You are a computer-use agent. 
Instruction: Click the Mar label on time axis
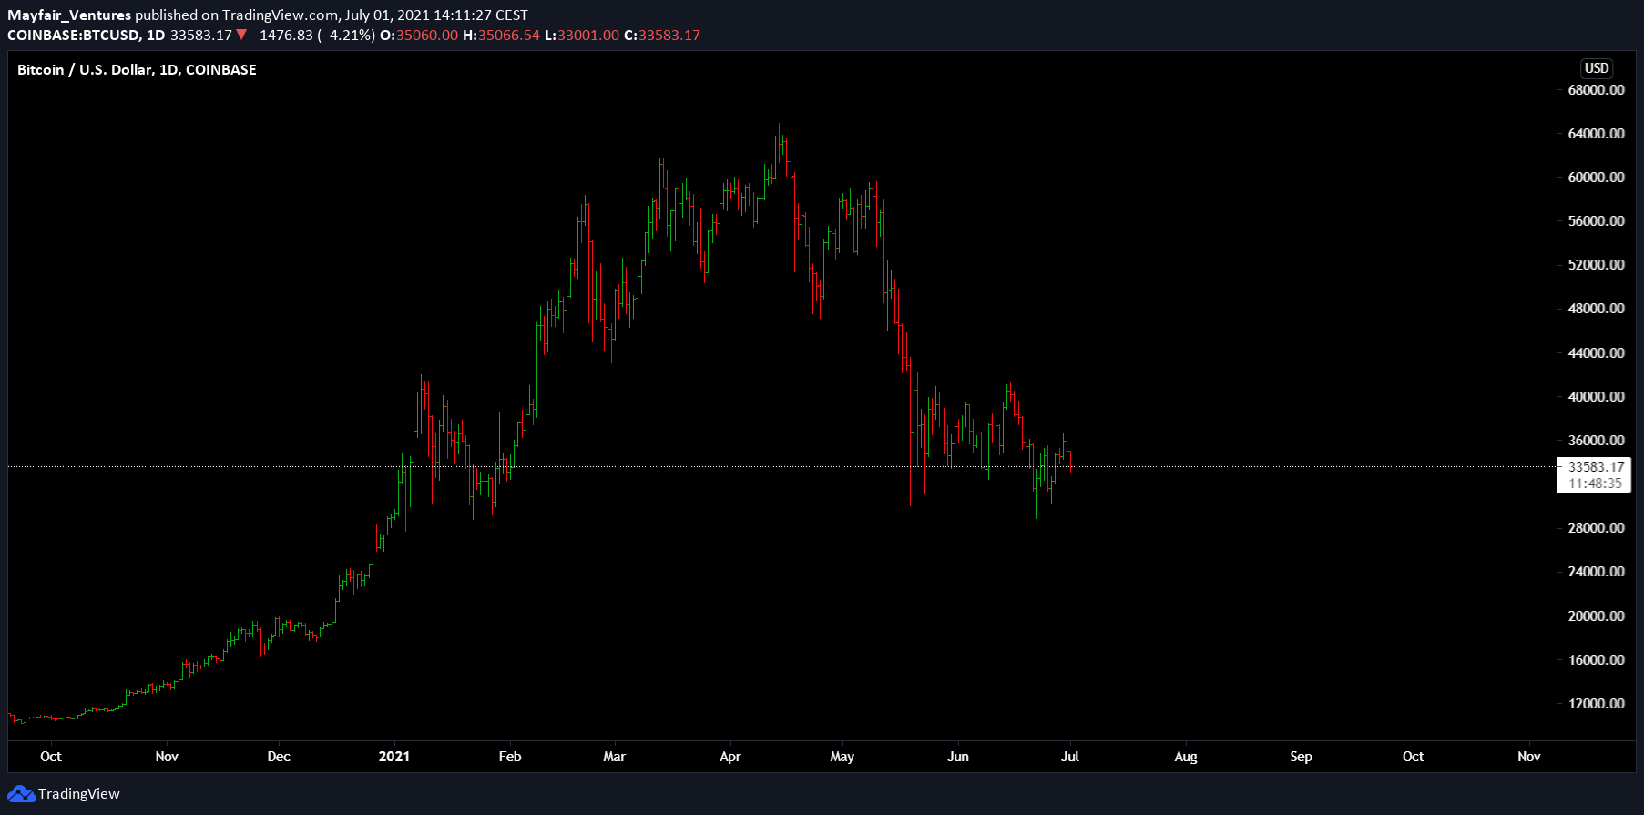click(615, 757)
